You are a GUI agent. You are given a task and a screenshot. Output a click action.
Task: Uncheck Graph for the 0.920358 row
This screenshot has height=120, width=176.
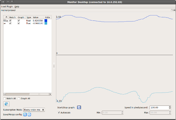click(x=19, y=20)
